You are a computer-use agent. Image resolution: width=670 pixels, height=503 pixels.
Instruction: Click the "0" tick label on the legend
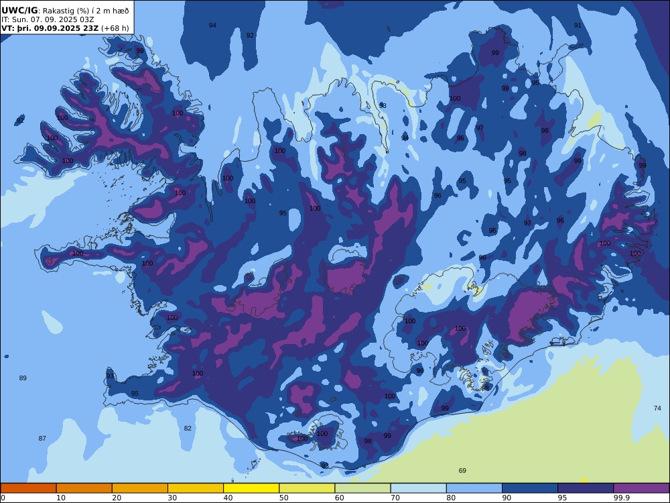(x=3, y=498)
